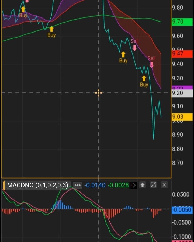Viewport: 194px width, 242px height.
Task: Click the blue -0.0050 MACD axis label
Action: (182, 210)
